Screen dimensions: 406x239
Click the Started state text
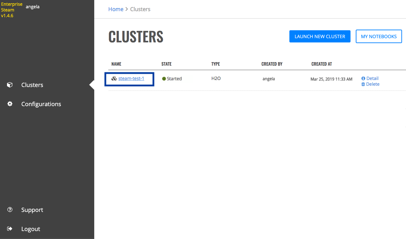click(174, 79)
